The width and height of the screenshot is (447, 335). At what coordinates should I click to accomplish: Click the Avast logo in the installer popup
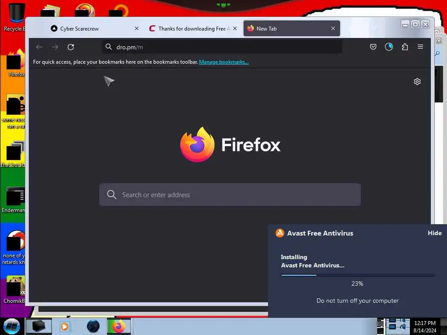(280, 233)
